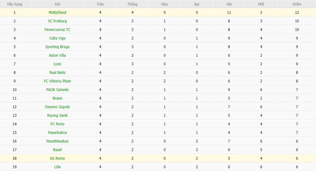Screen dimensions: 316x171
Task: Open the Lyon team link
Action: [x=57, y=64]
